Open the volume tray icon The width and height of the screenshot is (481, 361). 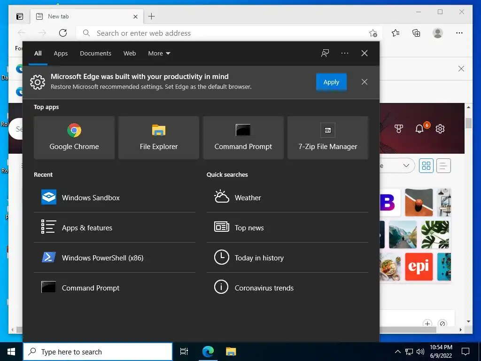point(420,352)
